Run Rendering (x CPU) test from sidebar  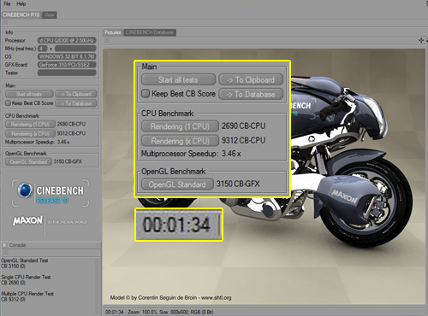[30, 133]
